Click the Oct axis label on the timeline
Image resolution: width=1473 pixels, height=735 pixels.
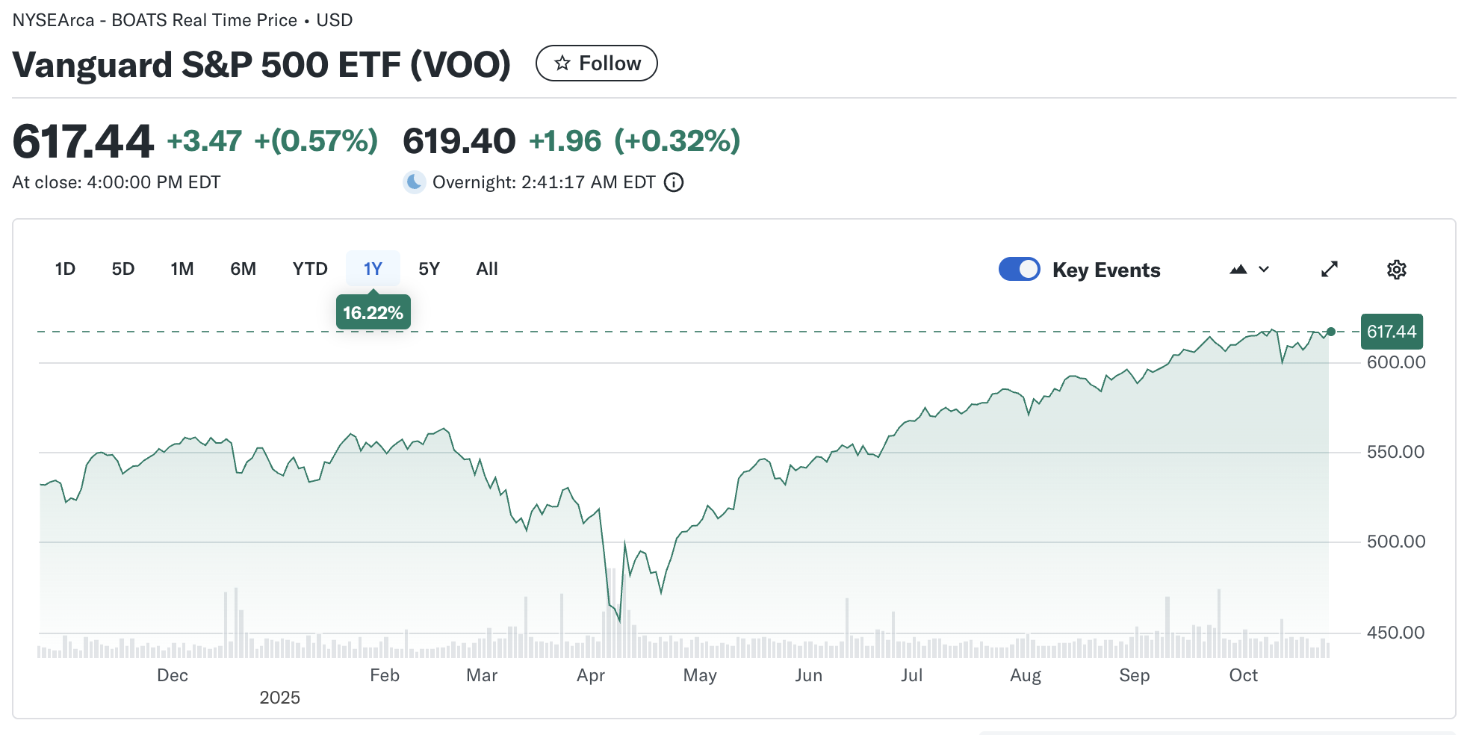1244,674
